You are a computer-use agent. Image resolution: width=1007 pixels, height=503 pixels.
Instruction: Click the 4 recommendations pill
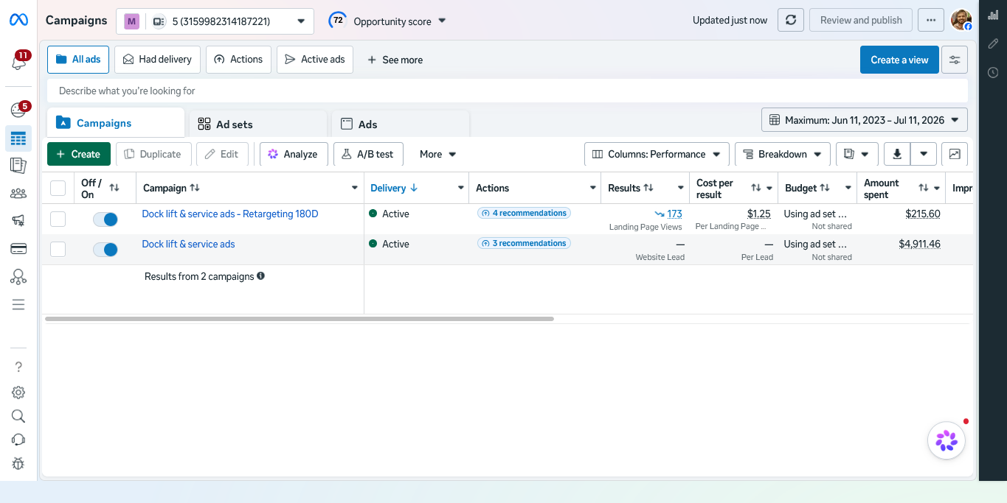click(x=524, y=214)
